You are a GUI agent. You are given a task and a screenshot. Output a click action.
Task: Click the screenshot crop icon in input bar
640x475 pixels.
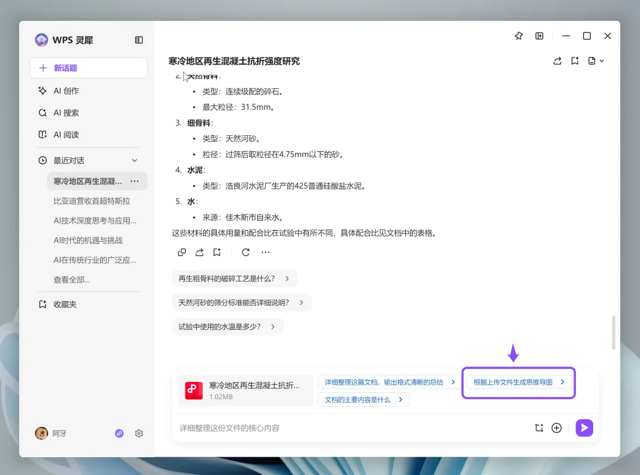tap(539, 428)
